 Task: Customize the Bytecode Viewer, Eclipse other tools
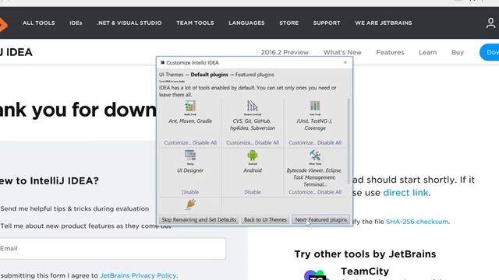pyautogui.click(x=303, y=192)
